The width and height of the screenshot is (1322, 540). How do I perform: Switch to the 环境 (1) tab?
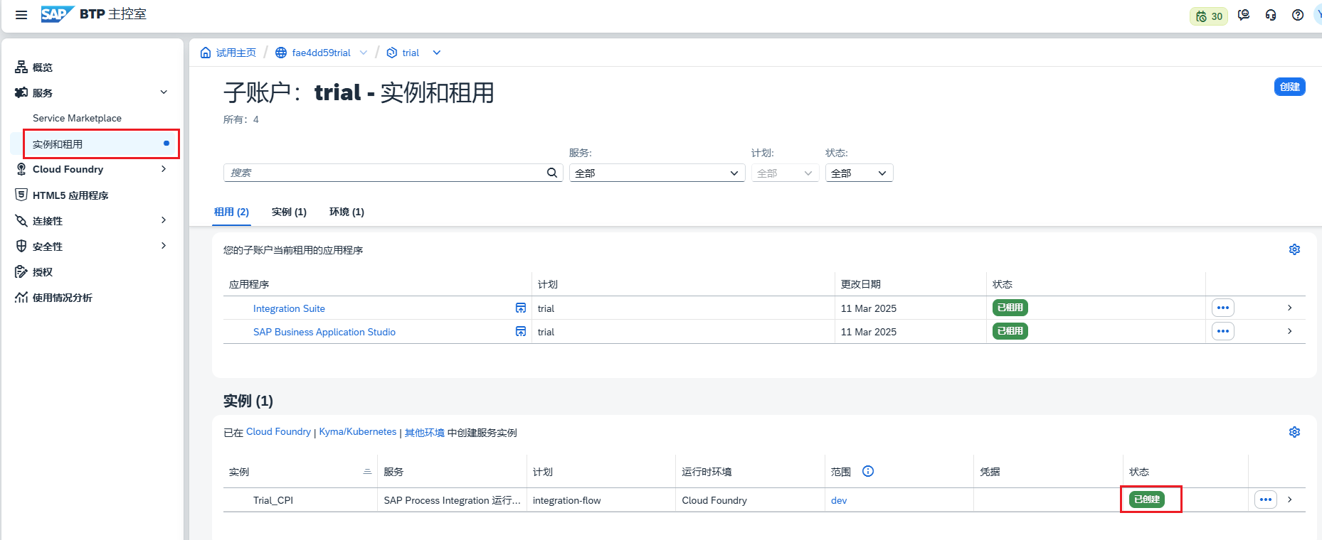347,212
